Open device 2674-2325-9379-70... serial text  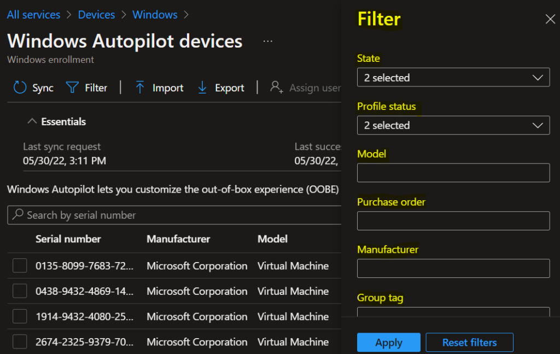(x=84, y=342)
